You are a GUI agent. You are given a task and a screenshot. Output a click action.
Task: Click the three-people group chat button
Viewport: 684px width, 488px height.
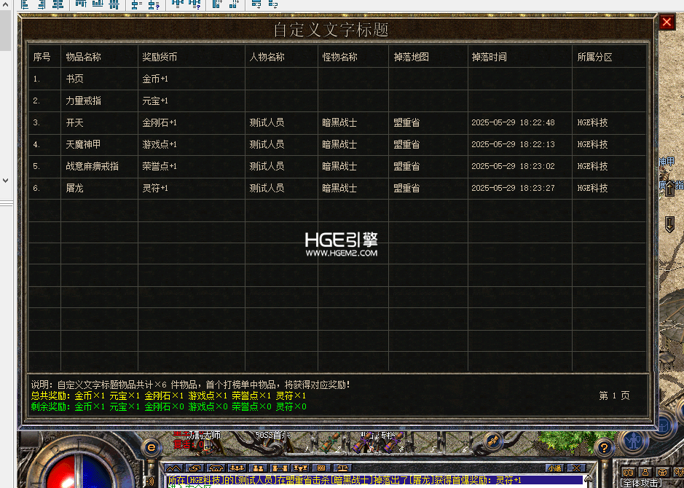237,468
